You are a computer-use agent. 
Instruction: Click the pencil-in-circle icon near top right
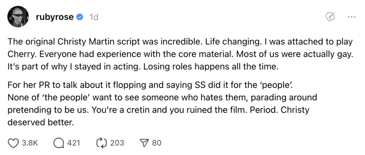[331, 17]
